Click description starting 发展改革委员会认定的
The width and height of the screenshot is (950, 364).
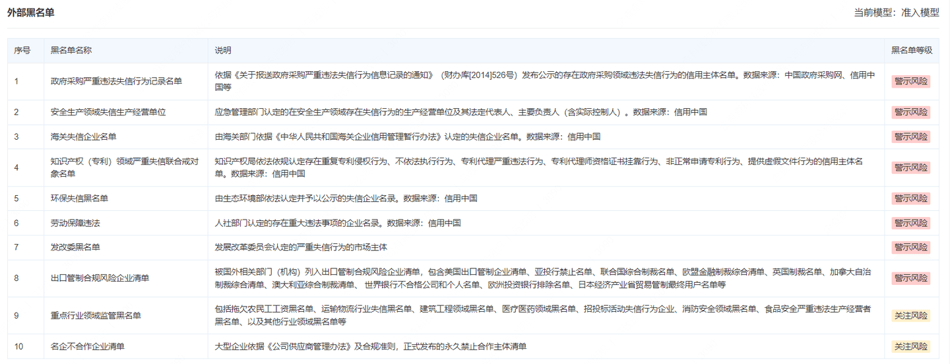(301, 247)
